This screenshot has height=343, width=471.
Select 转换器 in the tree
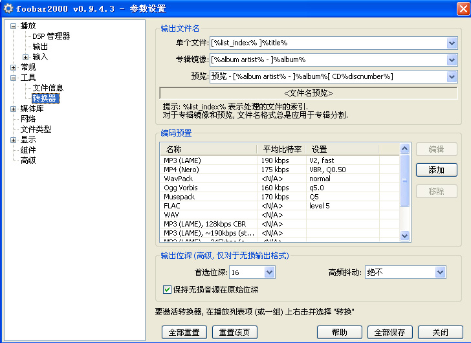45,98
